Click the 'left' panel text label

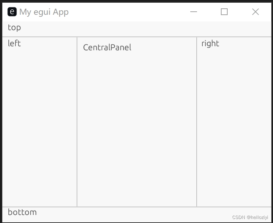[x=14, y=43]
